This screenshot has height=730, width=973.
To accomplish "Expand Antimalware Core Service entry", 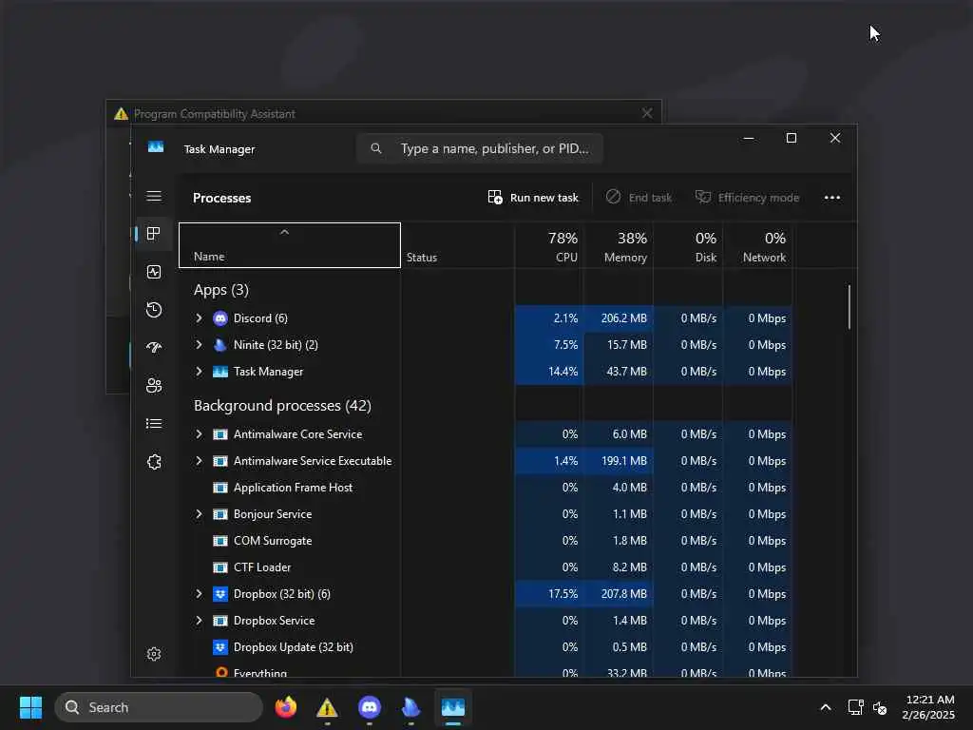I will (x=200, y=434).
